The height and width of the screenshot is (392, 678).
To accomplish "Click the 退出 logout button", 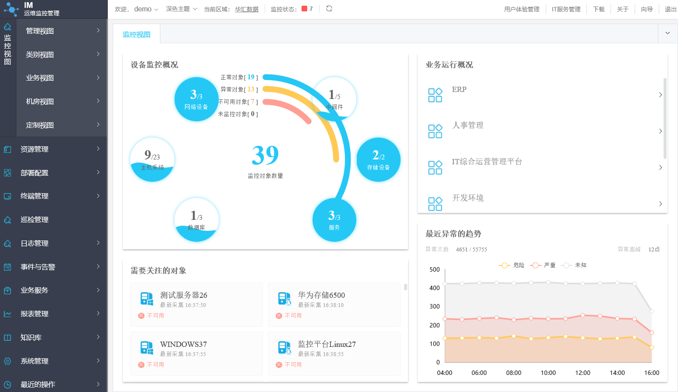I will coord(671,8).
